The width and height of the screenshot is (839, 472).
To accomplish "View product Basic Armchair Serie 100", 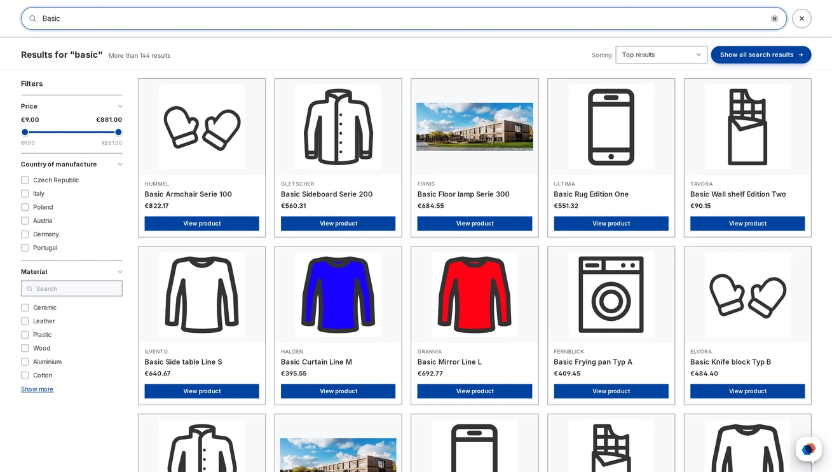I will [x=202, y=224].
